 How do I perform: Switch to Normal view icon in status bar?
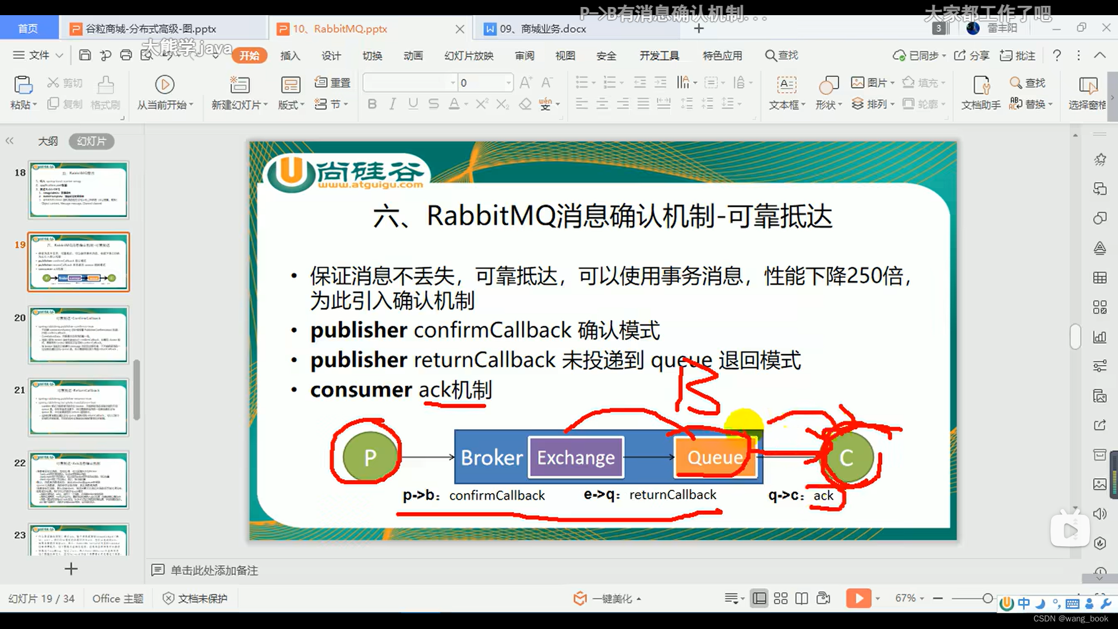coord(759,598)
